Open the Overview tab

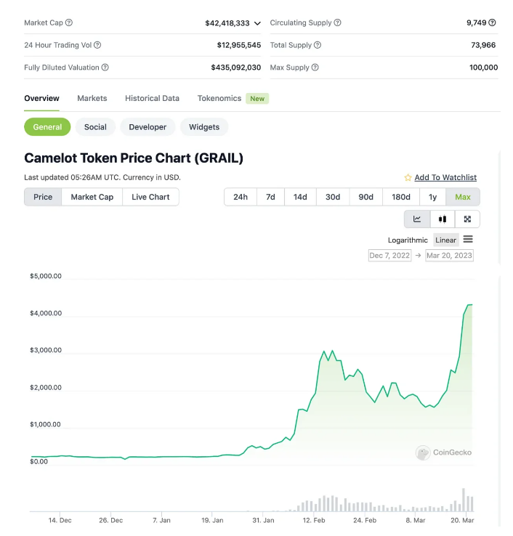pyautogui.click(x=41, y=99)
